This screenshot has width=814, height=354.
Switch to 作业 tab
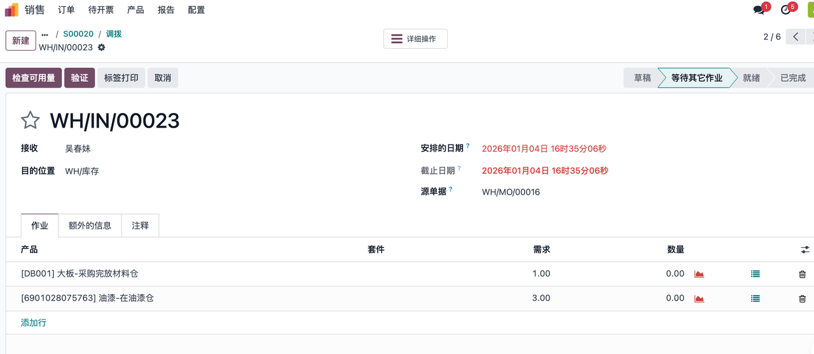click(39, 225)
